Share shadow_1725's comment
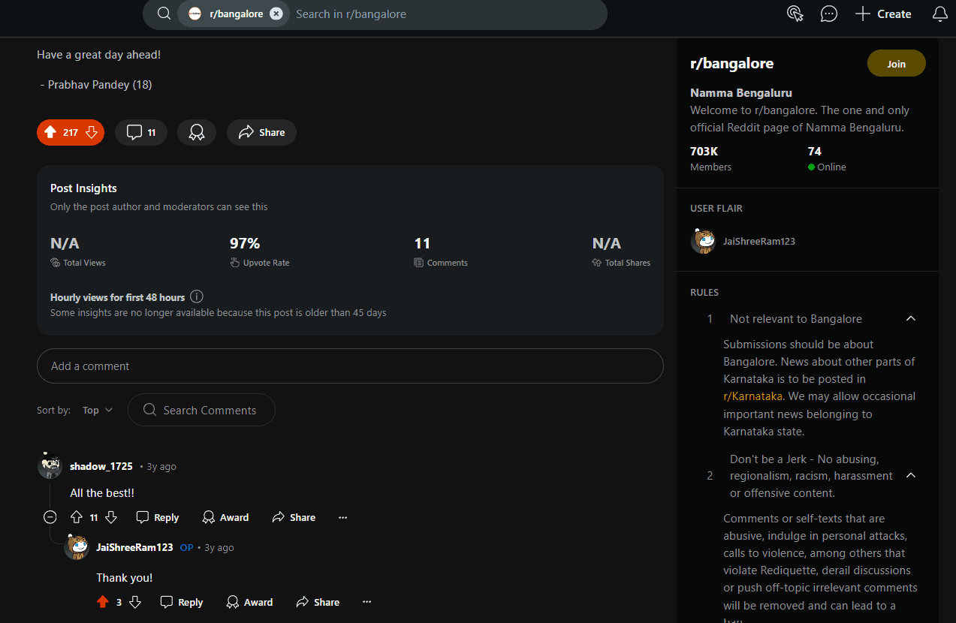Image resolution: width=956 pixels, height=623 pixels. point(294,517)
